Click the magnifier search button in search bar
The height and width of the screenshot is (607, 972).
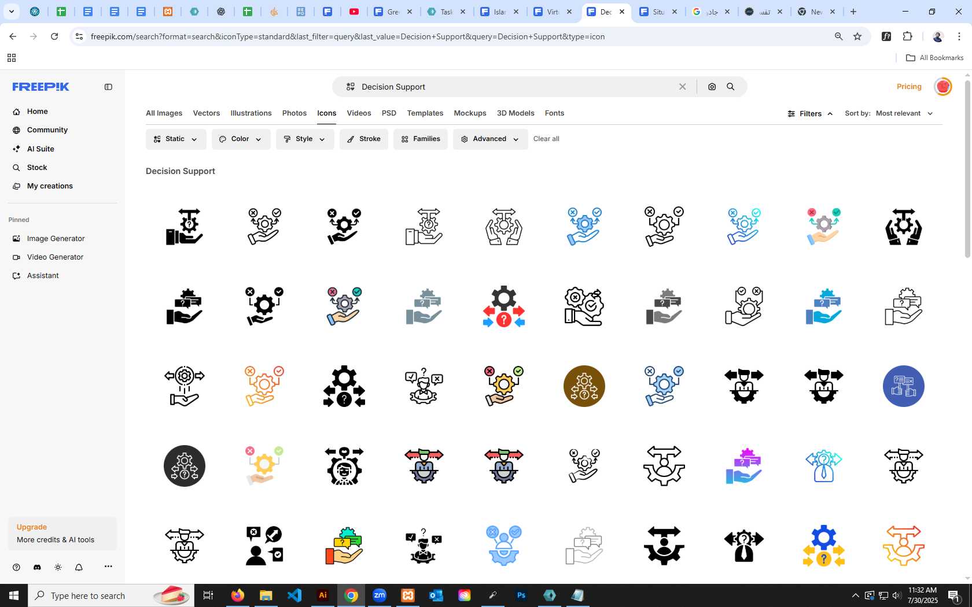(x=731, y=87)
